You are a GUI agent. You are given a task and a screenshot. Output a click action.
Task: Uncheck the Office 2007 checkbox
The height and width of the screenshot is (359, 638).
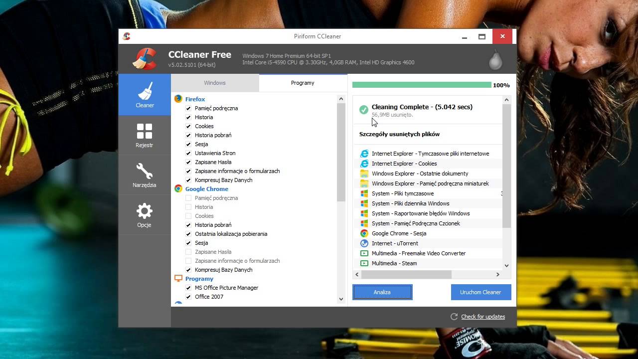[x=188, y=297]
